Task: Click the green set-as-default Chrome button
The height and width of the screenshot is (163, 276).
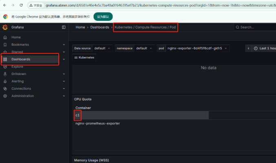Action: pyautogui.click(x=103, y=17)
